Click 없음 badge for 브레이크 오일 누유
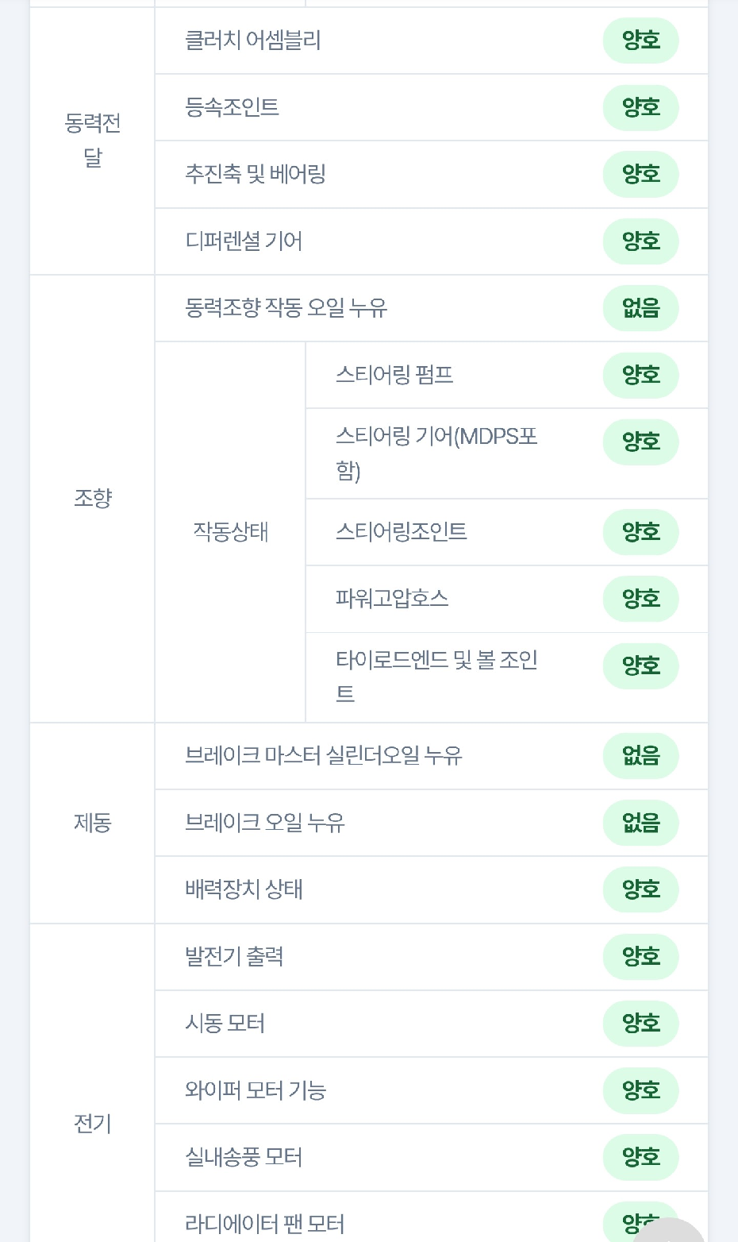The height and width of the screenshot is (1242, 738). coord(640,823)
